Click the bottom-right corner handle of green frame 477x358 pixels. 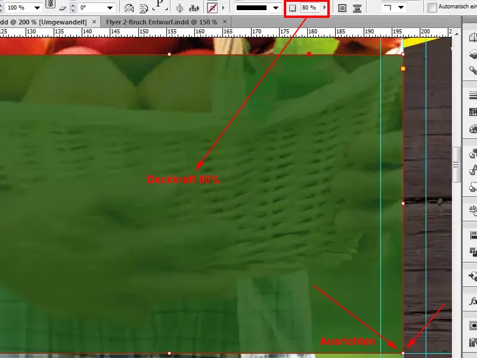(x=403, y=353)
